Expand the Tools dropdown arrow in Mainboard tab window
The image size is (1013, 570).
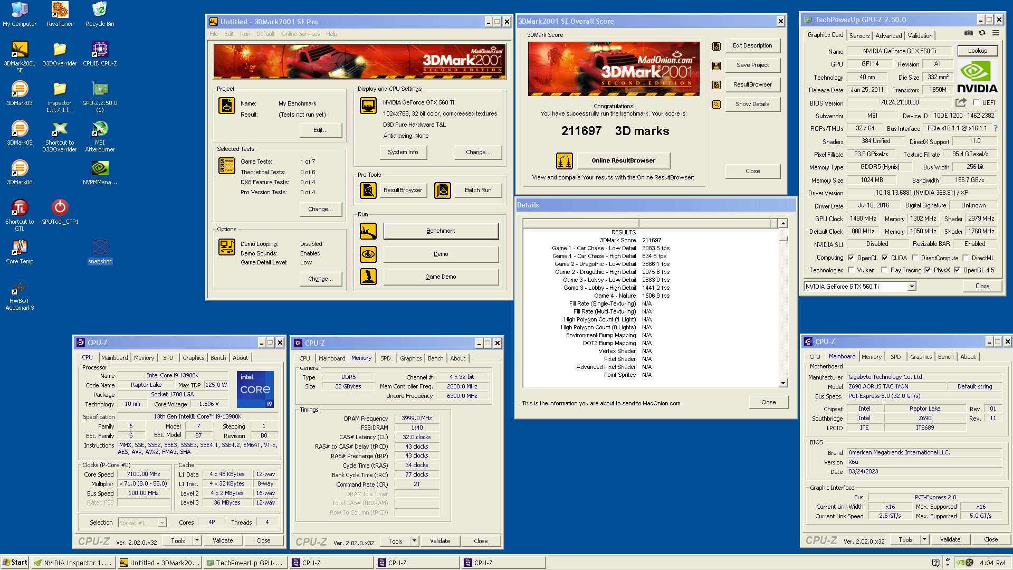pyautogui.click(x=924, y=539)
